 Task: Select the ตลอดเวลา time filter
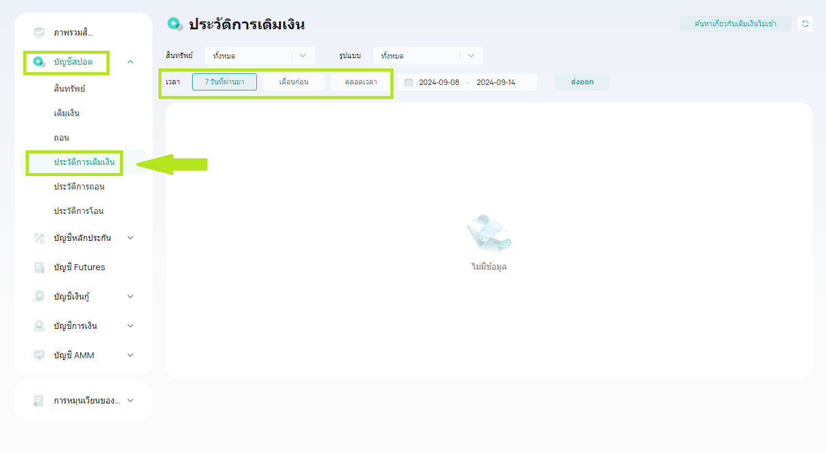tap(360, 82)
